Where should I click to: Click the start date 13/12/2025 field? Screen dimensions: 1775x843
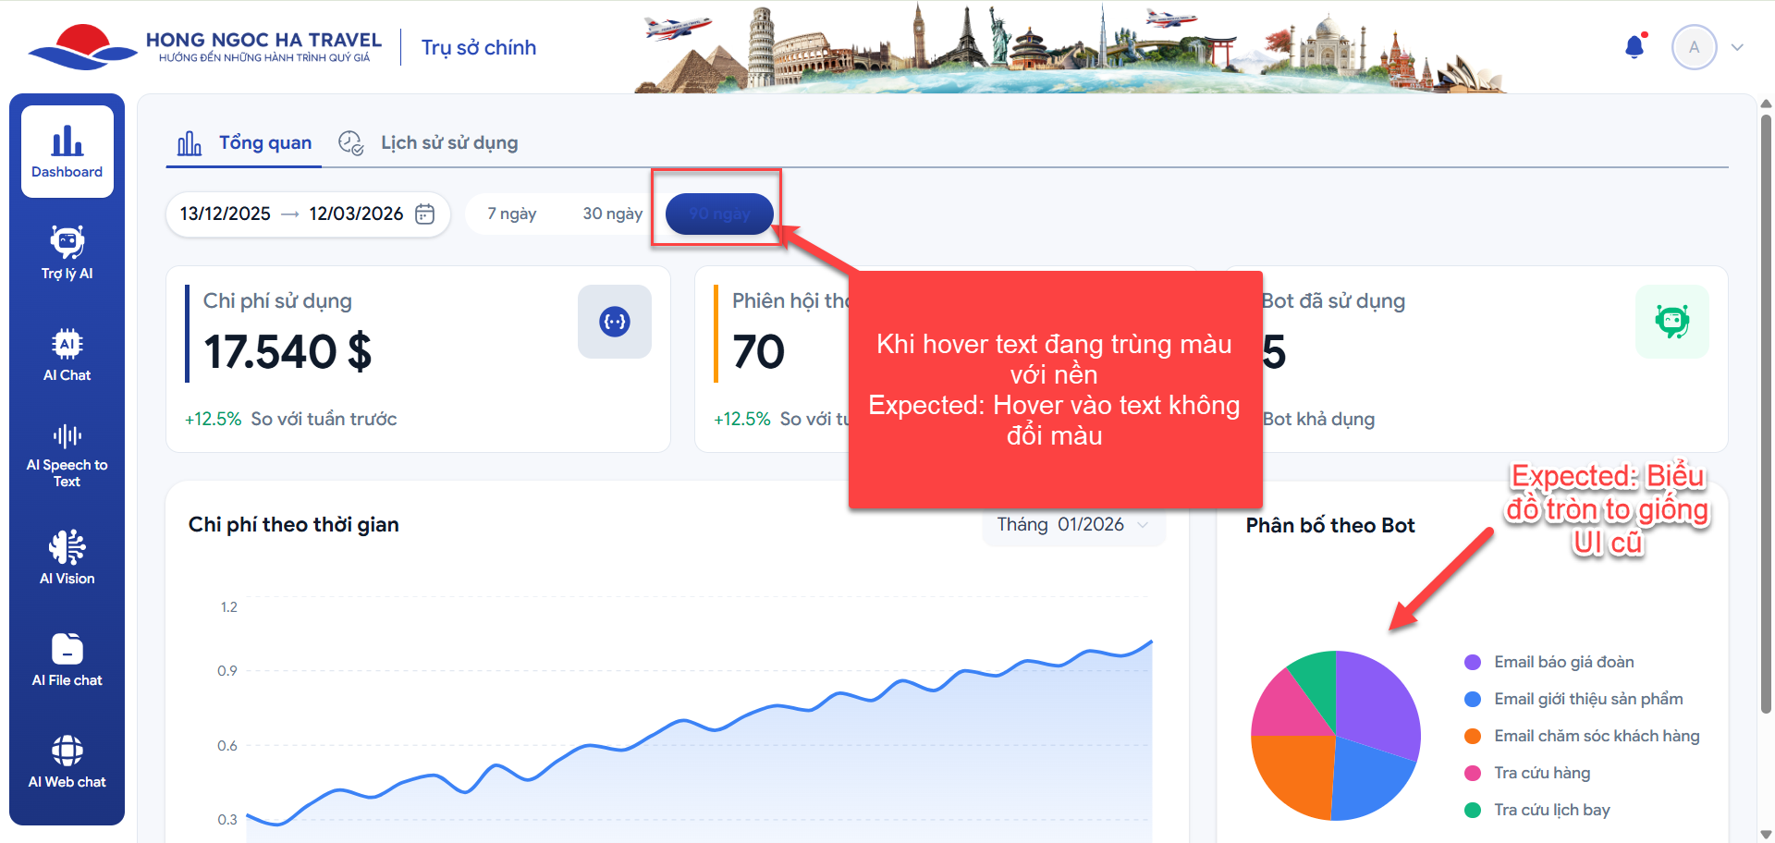click(226, 214)
